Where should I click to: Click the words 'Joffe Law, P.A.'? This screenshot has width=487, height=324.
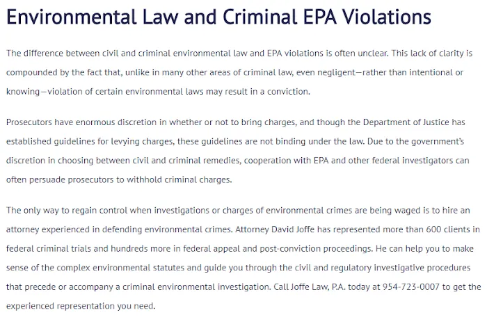[x=318, y=286]
